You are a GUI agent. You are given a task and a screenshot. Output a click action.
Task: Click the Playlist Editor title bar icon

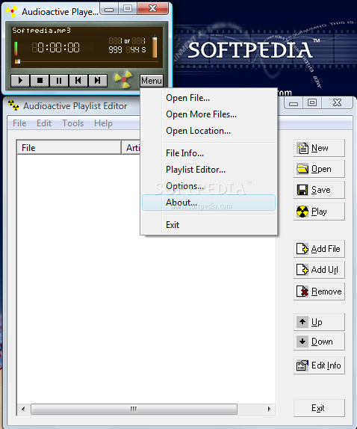coord(13,105)
